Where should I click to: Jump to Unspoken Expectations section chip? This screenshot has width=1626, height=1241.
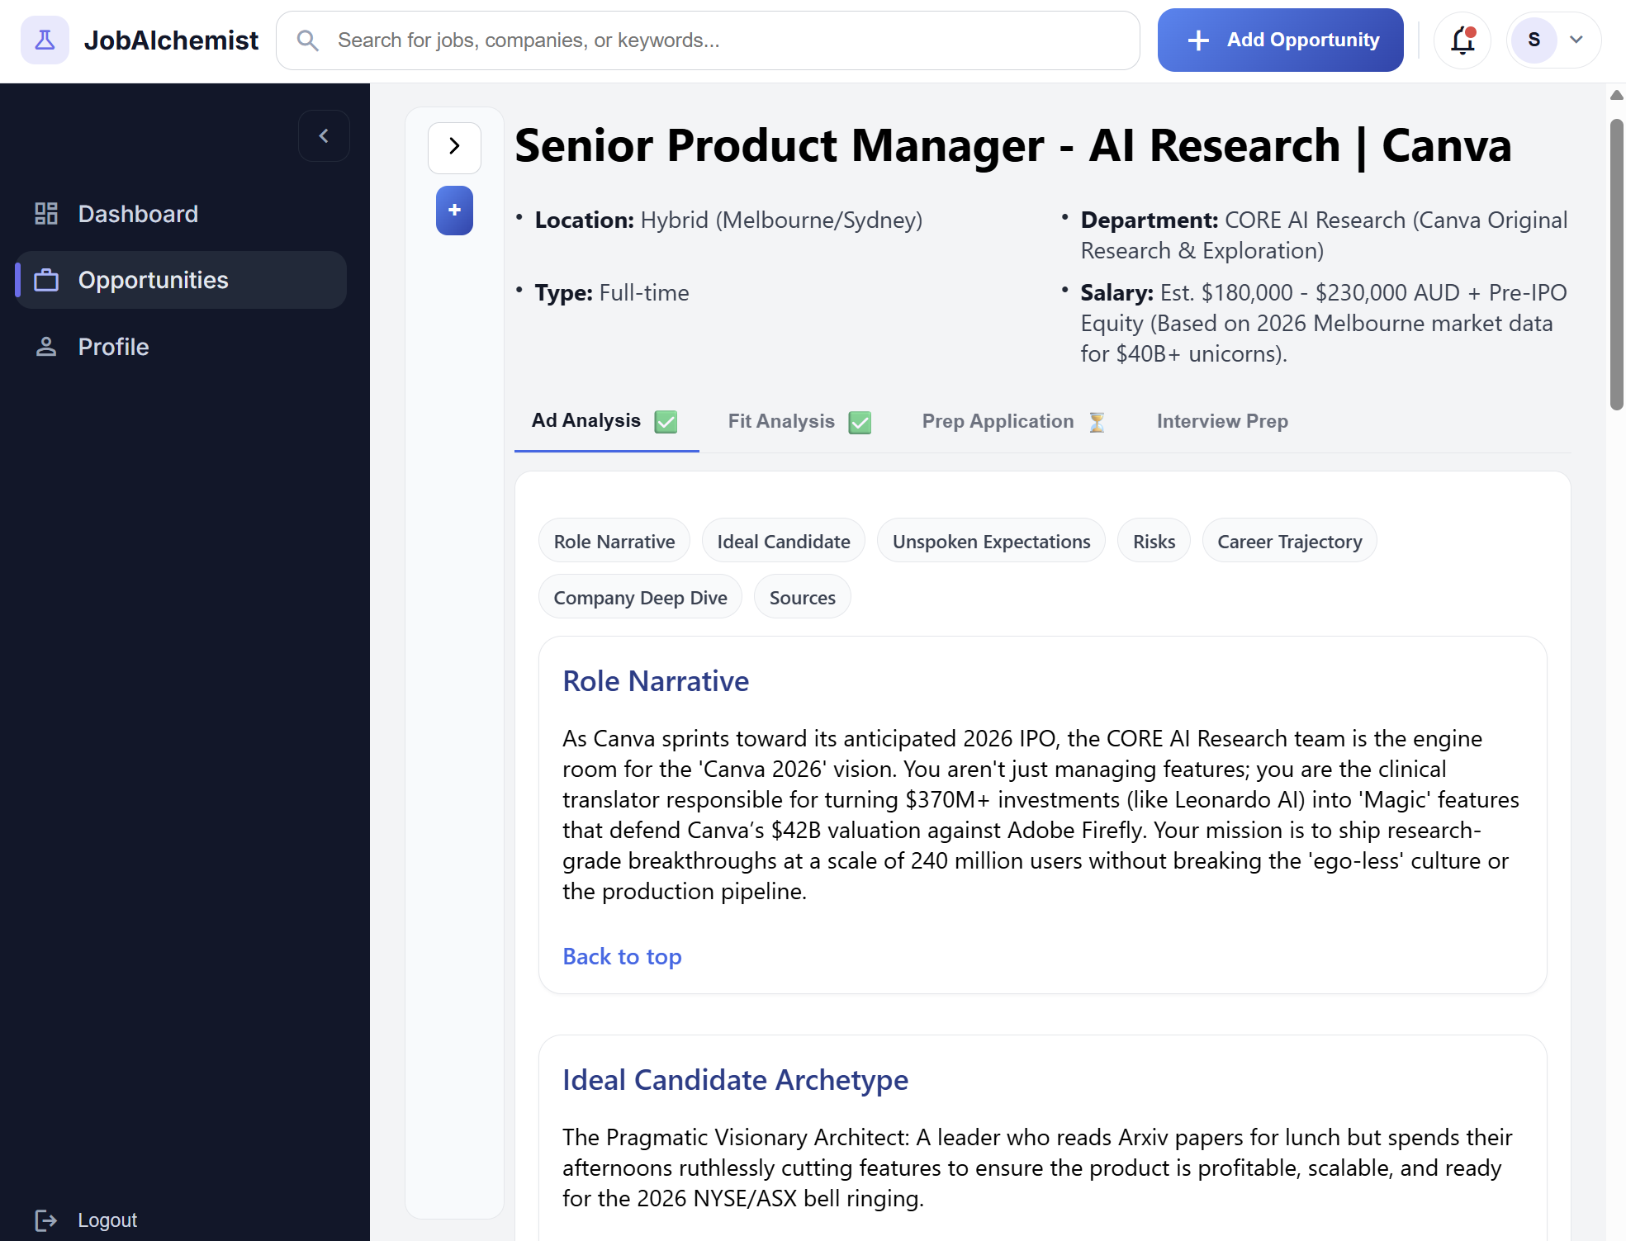point(991,542)
